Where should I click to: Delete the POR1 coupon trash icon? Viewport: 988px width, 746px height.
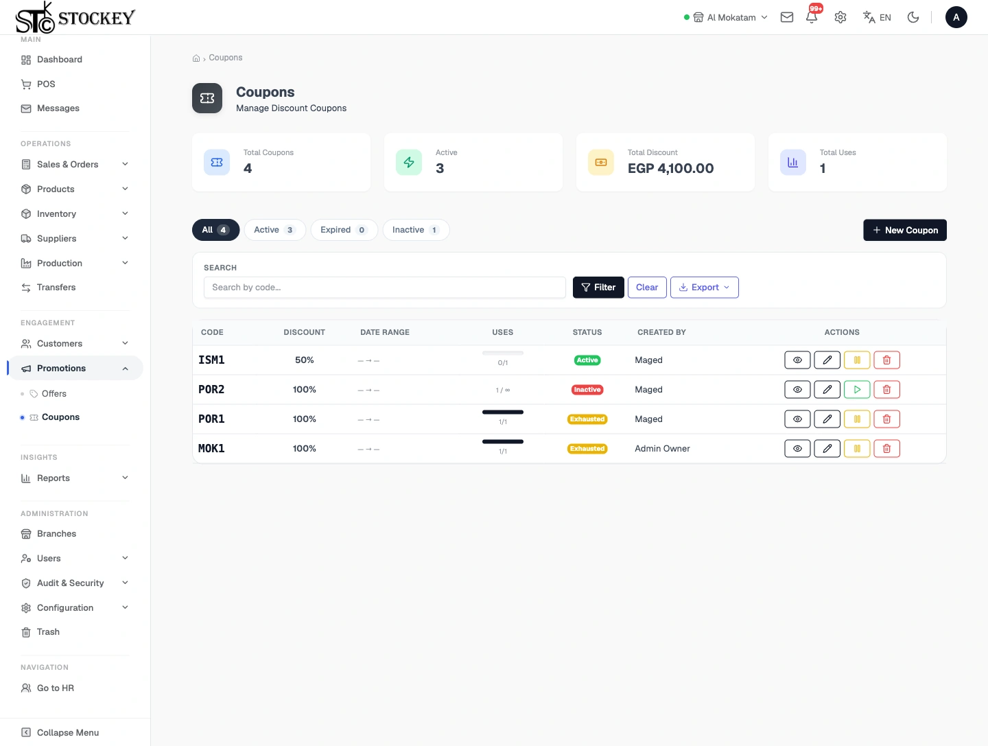886,419
